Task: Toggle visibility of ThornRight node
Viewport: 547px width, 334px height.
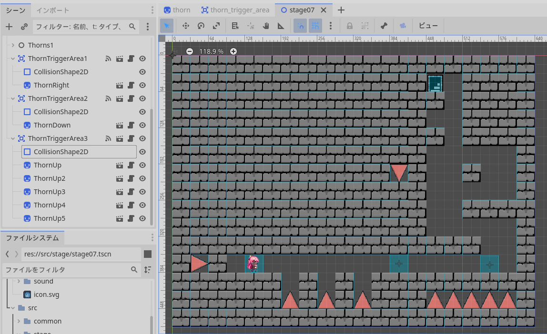Action: (142, 85)
